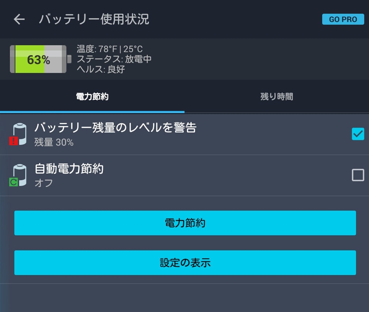Uncheck the battery level warning checkbox
The height and width of the screenshot is (312, 369).
358,134
